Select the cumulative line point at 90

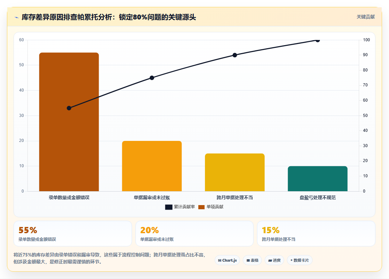click(x=235, y=55)
